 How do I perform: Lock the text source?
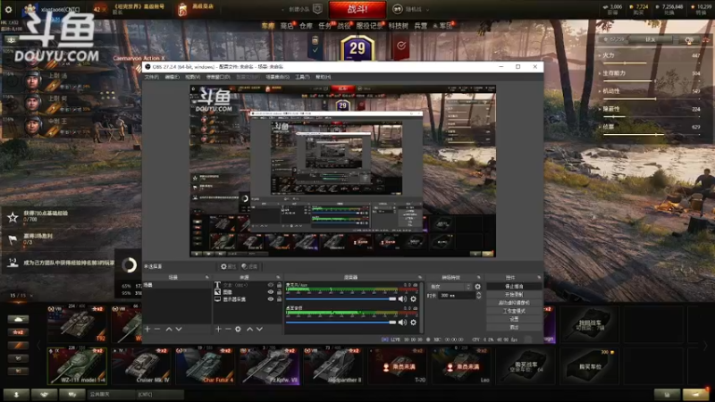279,285
